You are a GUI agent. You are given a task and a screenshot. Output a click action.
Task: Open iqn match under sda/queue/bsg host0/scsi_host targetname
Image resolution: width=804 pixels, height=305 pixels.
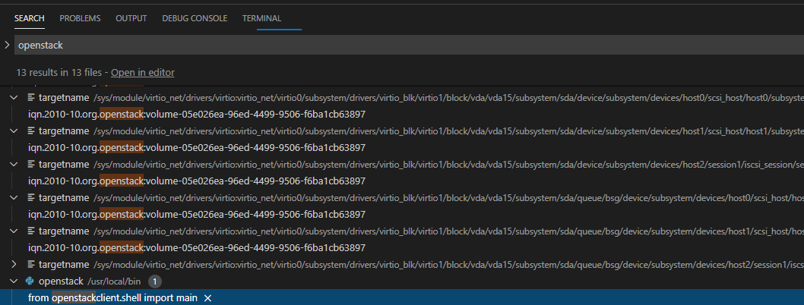pos(197,215)
